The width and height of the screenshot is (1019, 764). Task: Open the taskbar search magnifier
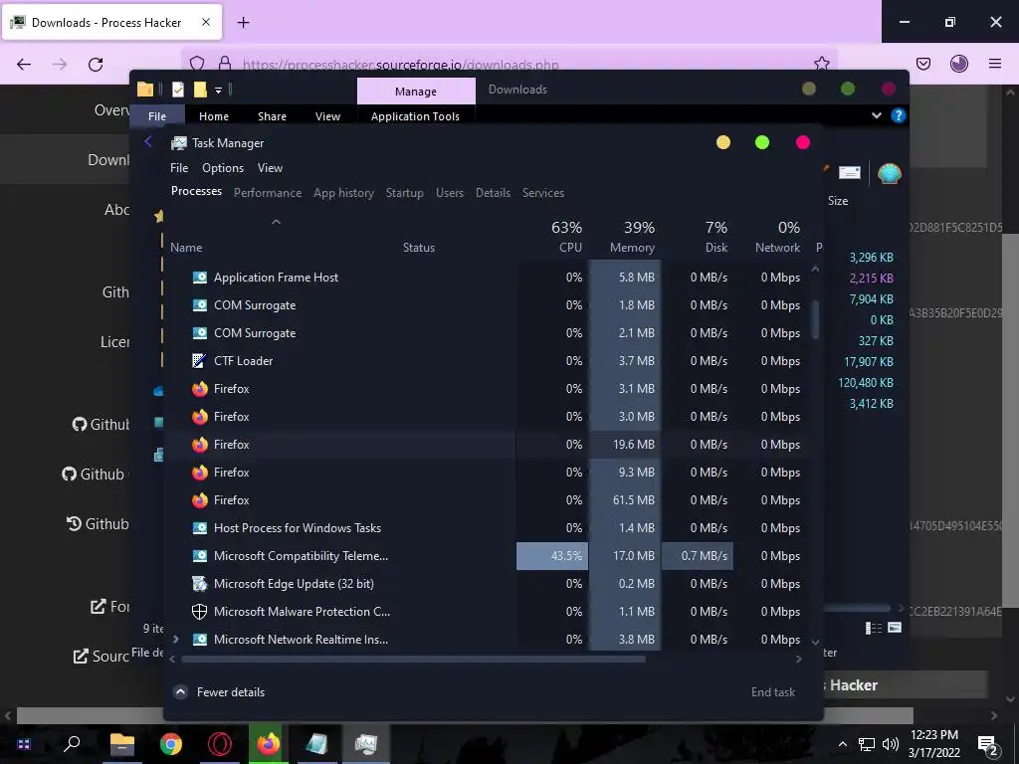point(72,744)
